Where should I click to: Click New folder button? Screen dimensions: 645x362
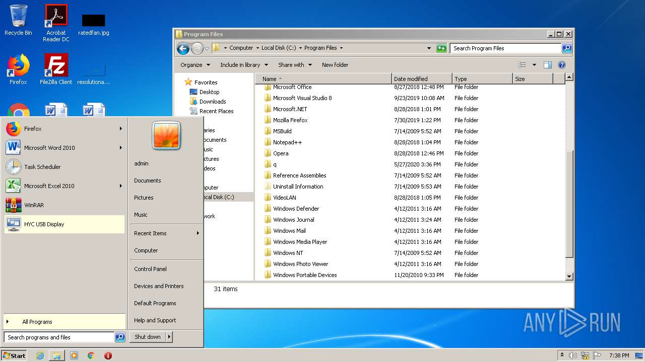335,65
